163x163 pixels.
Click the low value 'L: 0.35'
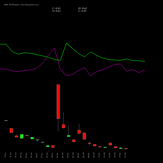click(82, 11)
